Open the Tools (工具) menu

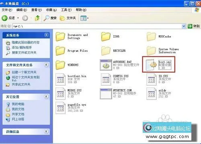66,10
